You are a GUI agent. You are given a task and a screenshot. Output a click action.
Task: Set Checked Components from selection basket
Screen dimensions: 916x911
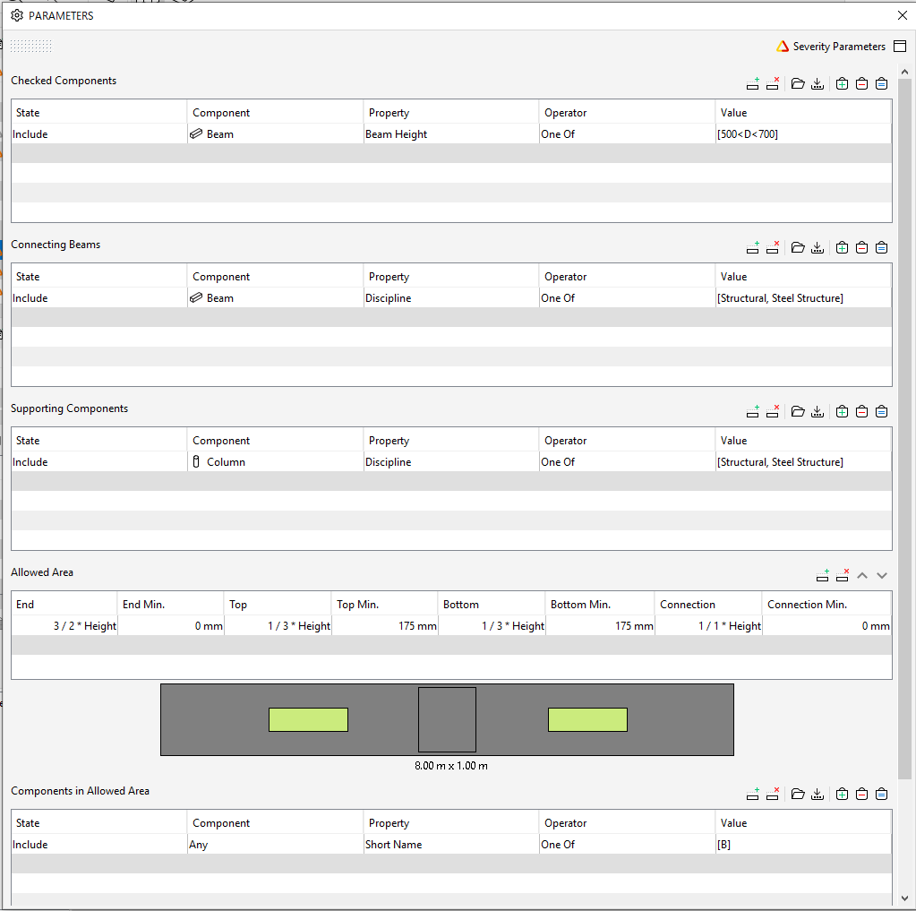[x=882, y=83]
